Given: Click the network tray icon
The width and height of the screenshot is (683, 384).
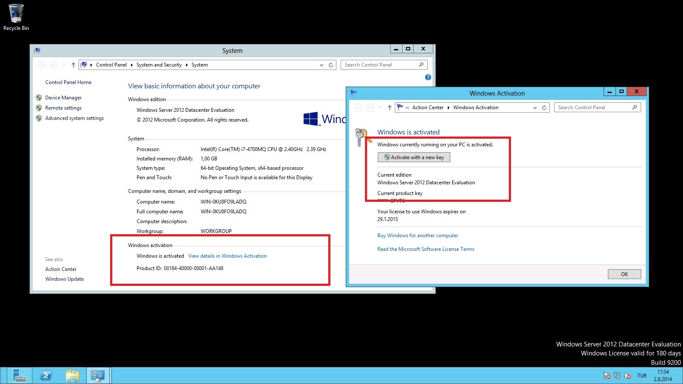Looking at the screenshot, I should coord(617,376).
